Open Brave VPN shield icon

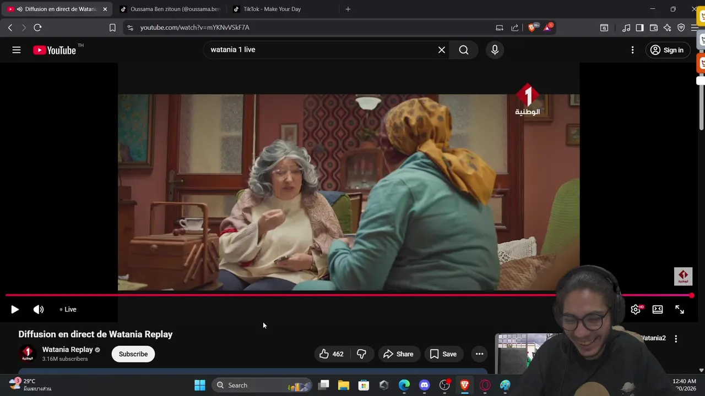(681, 28)
